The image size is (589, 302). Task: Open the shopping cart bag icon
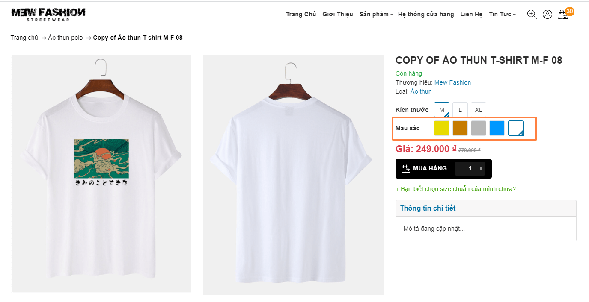tap(563, 15)
